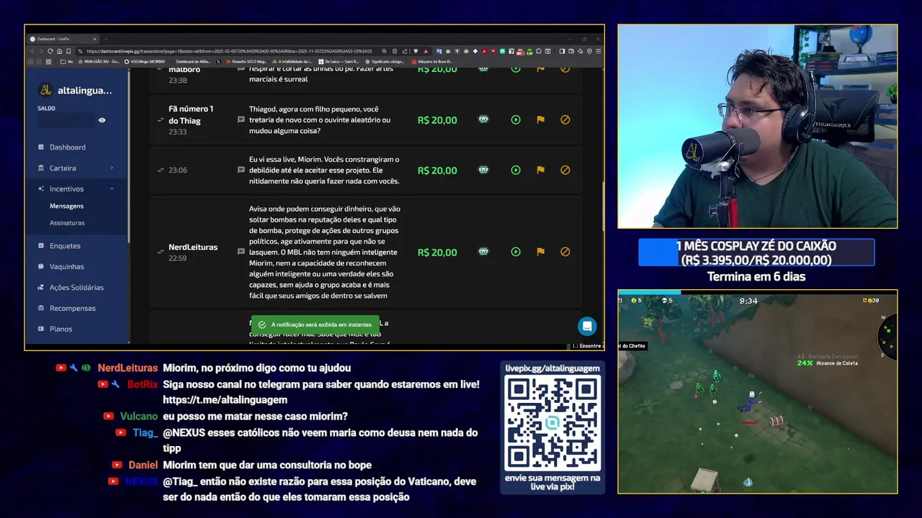Go to Enquetes in the sidebar
Viewport: 922px width, 518px height.
65,246
